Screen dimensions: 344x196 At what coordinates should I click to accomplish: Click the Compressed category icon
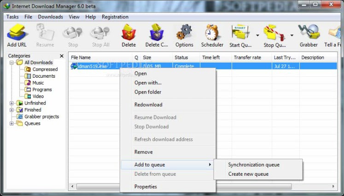28,69
